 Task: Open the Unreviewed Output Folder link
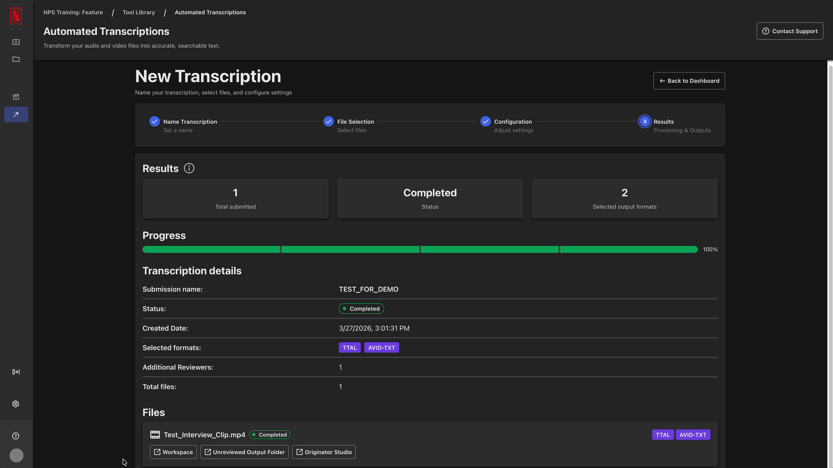(x=244, y=452)
